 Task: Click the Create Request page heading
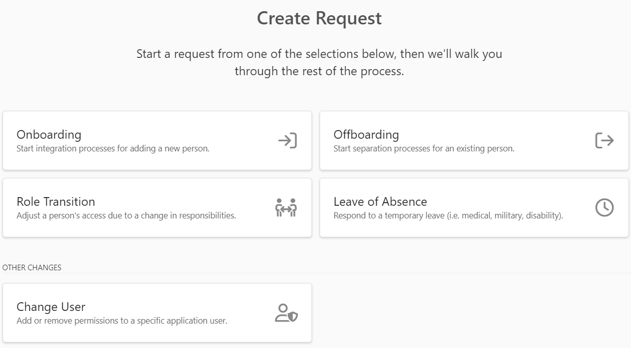(319, 18)
